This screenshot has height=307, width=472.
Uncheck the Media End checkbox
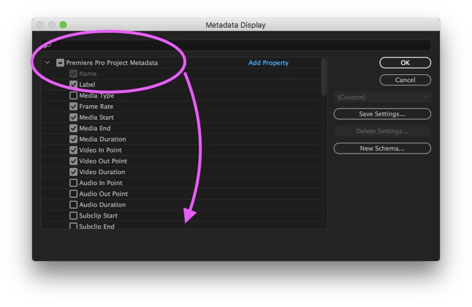[73, 128]
